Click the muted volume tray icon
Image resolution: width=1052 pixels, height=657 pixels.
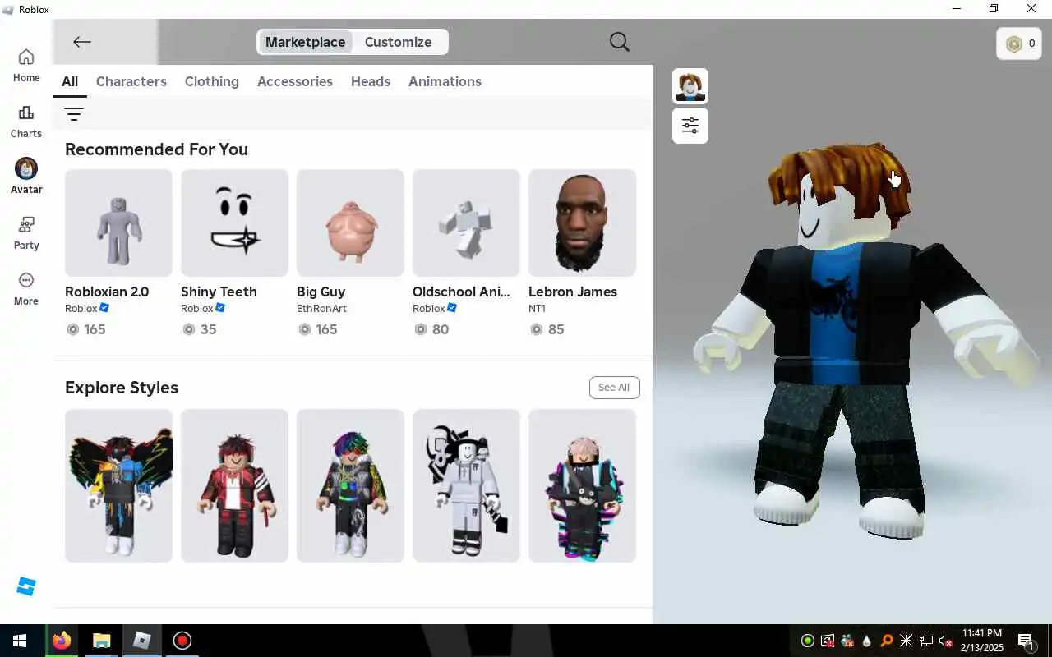click(x=946, y=641)
